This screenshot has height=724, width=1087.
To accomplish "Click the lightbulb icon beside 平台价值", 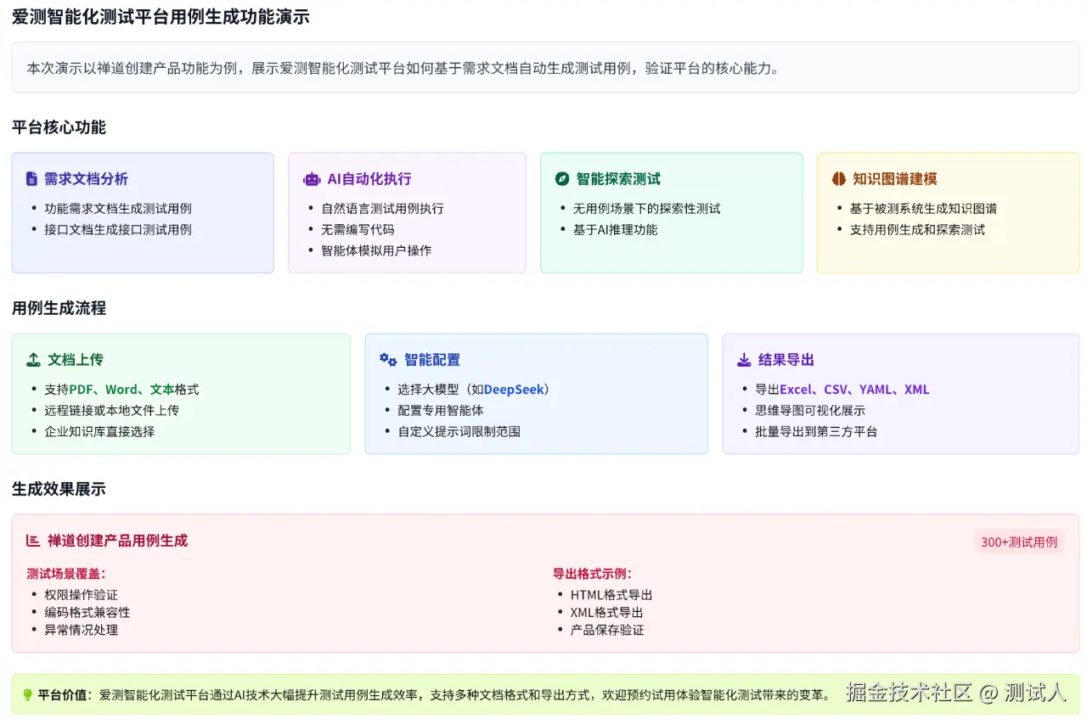I will [x=27, y=695].
